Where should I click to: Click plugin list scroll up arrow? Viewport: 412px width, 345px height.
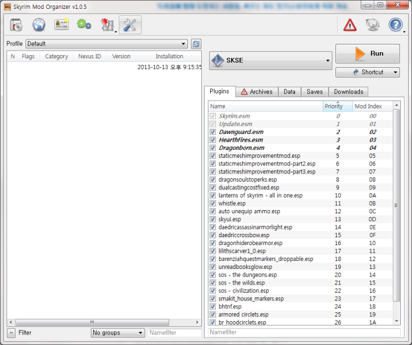tap(396, 105)
